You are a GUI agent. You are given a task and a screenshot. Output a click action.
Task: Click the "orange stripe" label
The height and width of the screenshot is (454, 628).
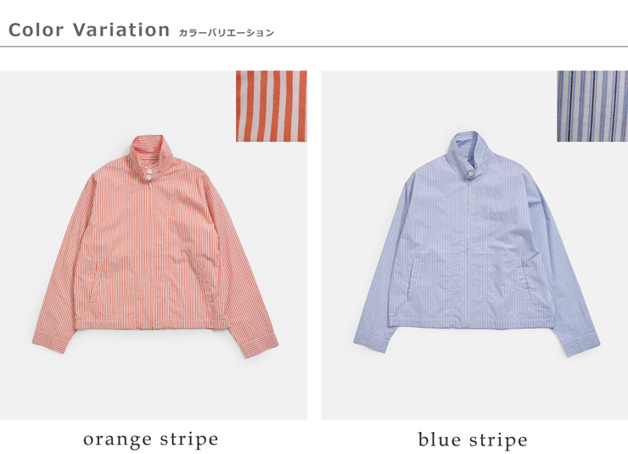click(x=151, y=440)
